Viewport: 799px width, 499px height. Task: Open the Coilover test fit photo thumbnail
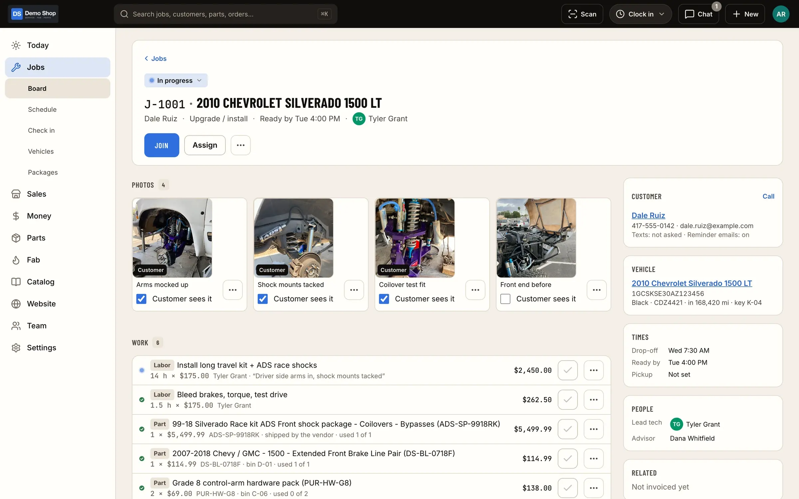point(415,238)
